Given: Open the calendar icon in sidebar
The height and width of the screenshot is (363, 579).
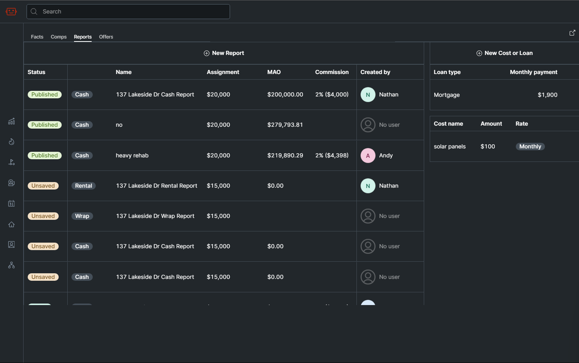Looking at the screenshot, I should pos(12,203).
